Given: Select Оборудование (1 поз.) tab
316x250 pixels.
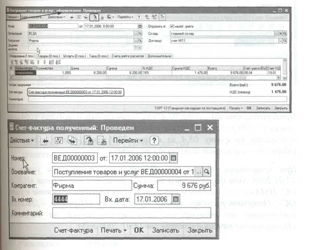Looking at the screenshot, I should pos(22,56).
